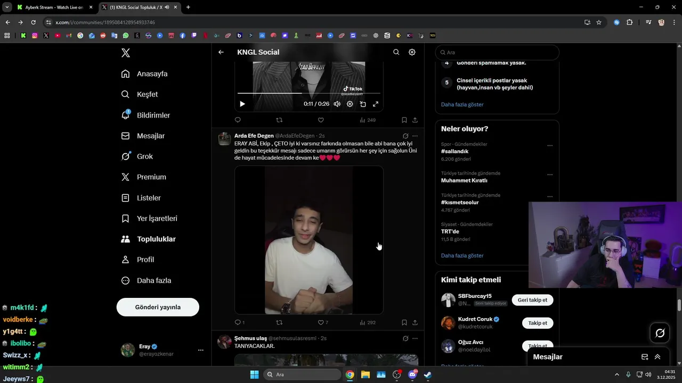The image size is (682, 383).
Task: Open Keşfet explore page
Action: click(140, 94)
